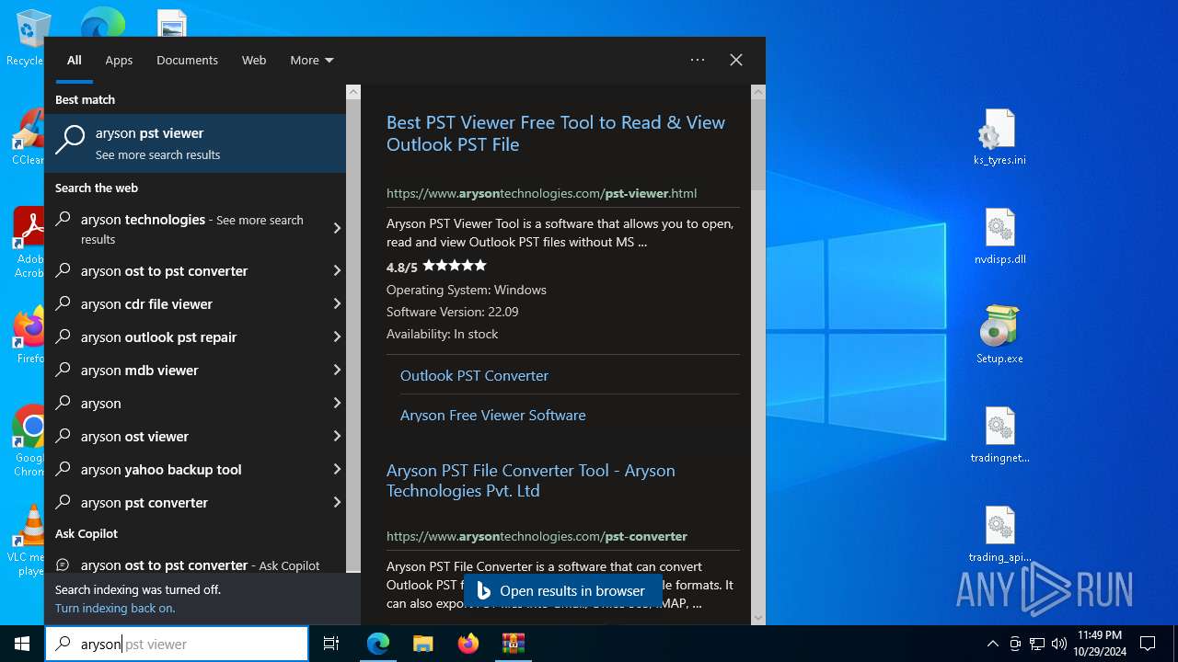Select best match 'aryson pst viewer'
Screen dimensions: 1178x662
195,143
